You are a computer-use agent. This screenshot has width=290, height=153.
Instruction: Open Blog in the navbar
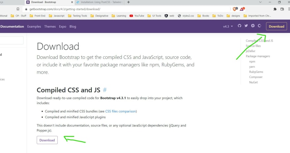[x=73, y=26]
